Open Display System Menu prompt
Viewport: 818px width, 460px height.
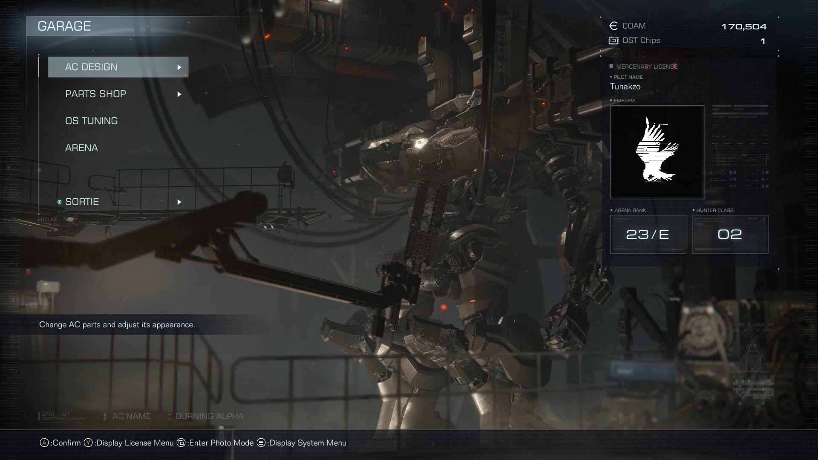coord(302,443)
